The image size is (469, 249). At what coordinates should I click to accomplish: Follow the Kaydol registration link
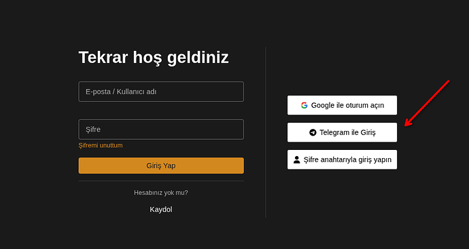tap(161, 210)
